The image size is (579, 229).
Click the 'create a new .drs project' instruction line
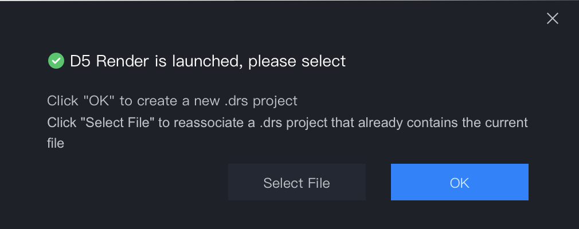172,101
